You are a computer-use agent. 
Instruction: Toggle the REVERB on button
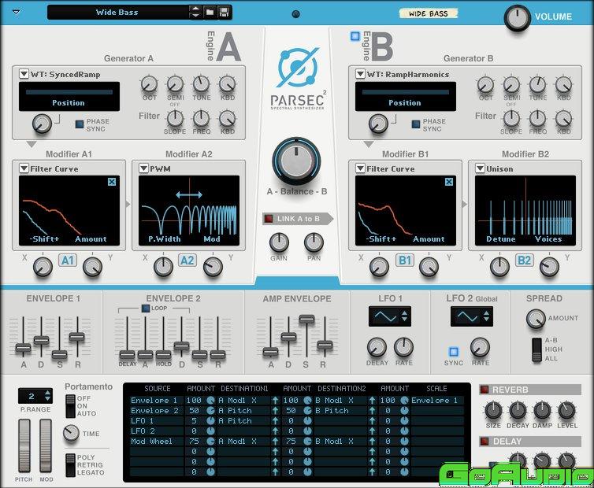pyautogui.click(x=484, y=389)
